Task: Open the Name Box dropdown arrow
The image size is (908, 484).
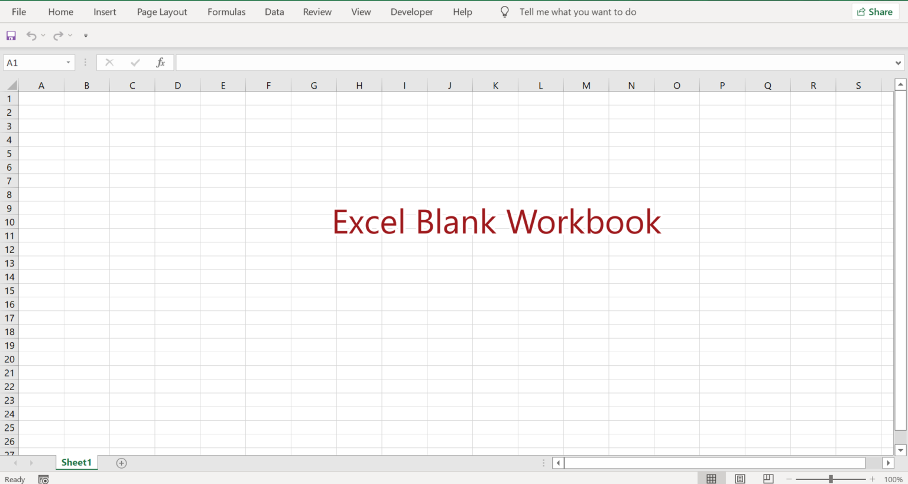Action: click(68, 62)
